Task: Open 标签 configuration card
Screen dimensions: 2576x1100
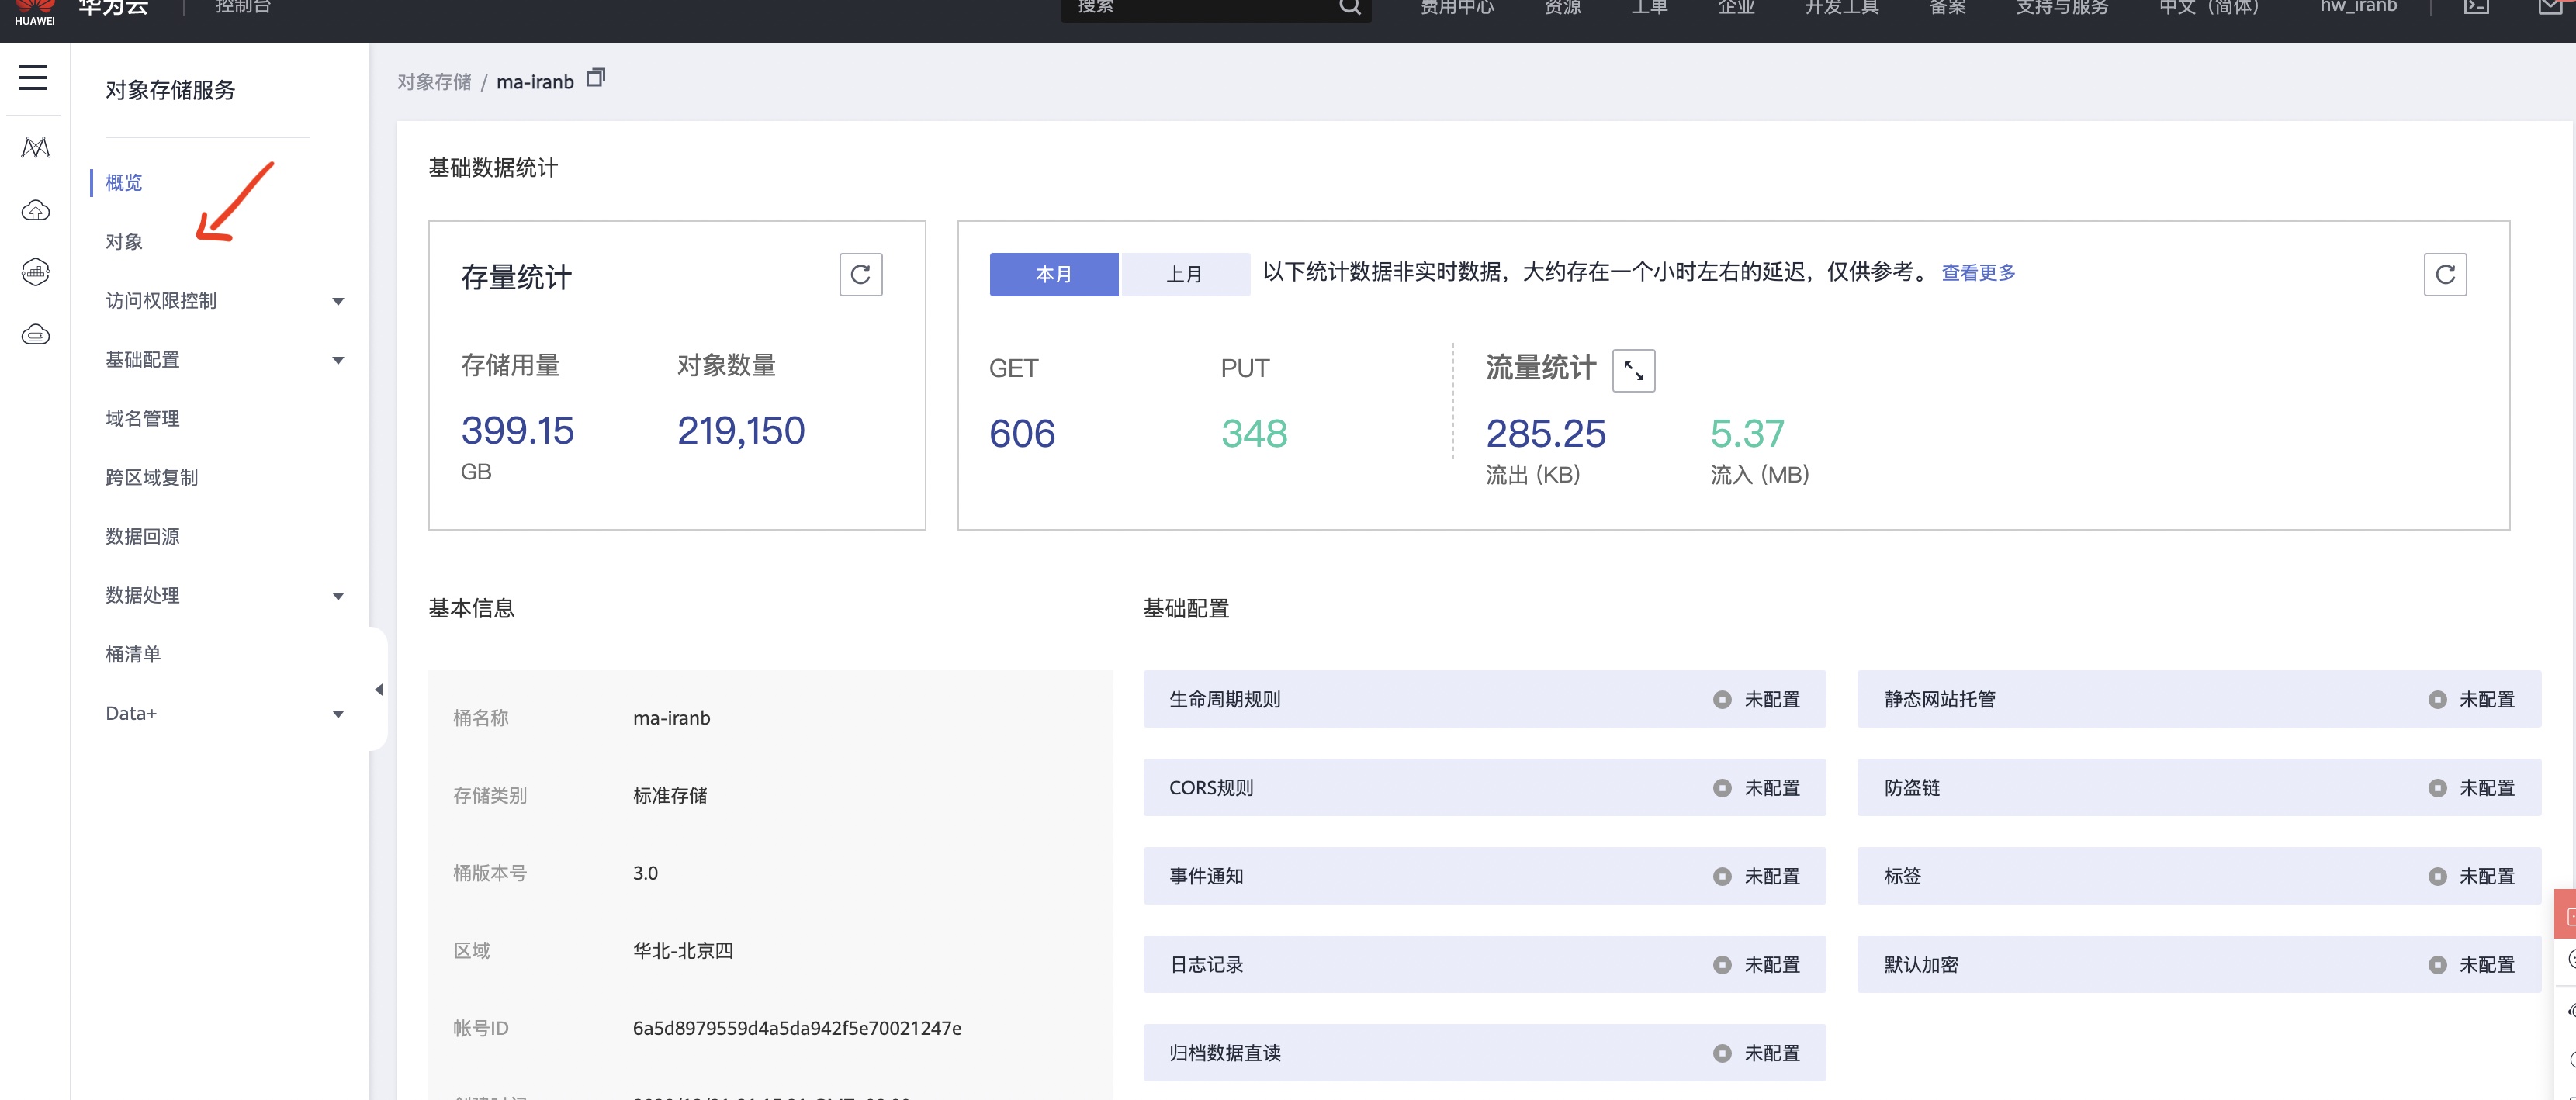Action: click(2199, 876)
